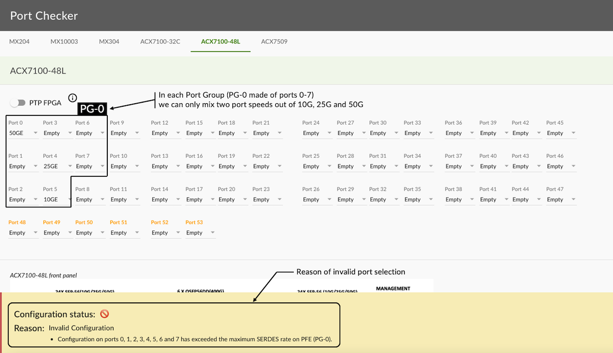Expand the Port 12 speed dropdown
Image resolution: width=613 pixels, height=353 pixels.
(x=166, y=133)
